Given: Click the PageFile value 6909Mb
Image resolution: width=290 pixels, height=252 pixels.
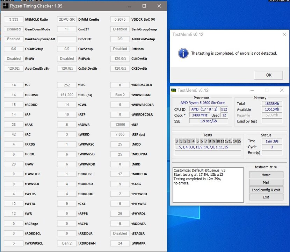Looking at the screenshot, I should [272, 115].
